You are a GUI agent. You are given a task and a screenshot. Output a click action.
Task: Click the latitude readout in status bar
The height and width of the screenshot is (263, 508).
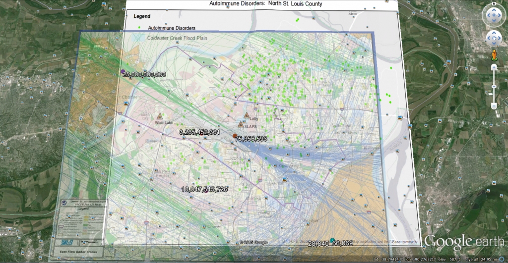click(x=388, y=260)
